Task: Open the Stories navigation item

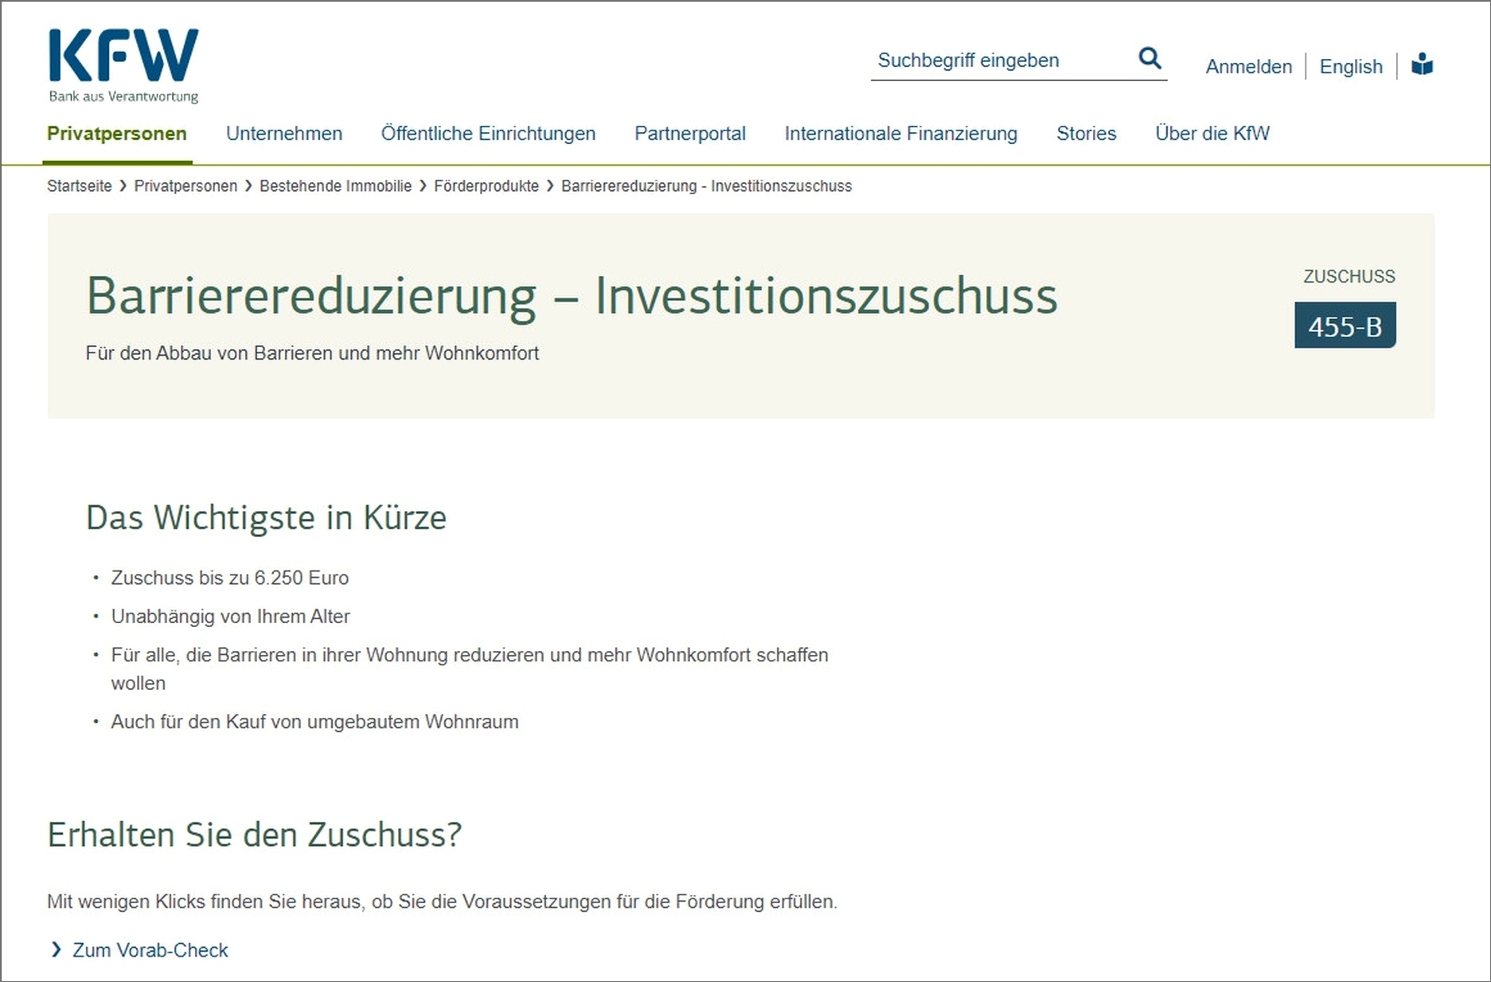Action: tap(1086, 133)
